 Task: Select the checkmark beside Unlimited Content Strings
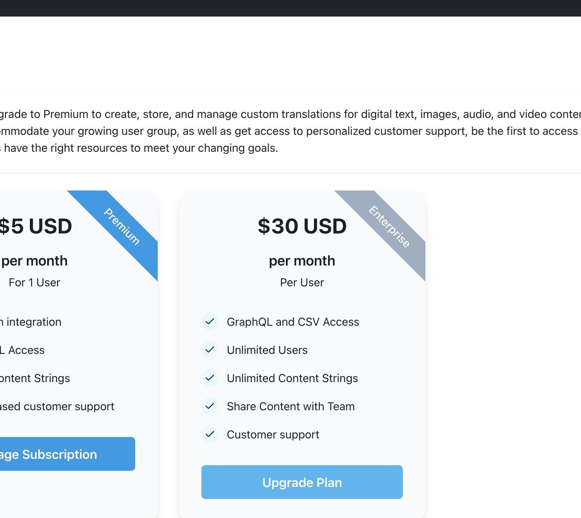[210, 378]
